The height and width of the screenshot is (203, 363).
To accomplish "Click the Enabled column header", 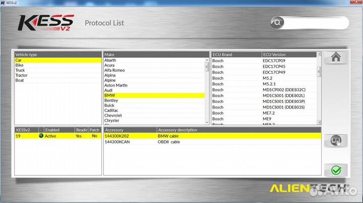I will point(59,130).
